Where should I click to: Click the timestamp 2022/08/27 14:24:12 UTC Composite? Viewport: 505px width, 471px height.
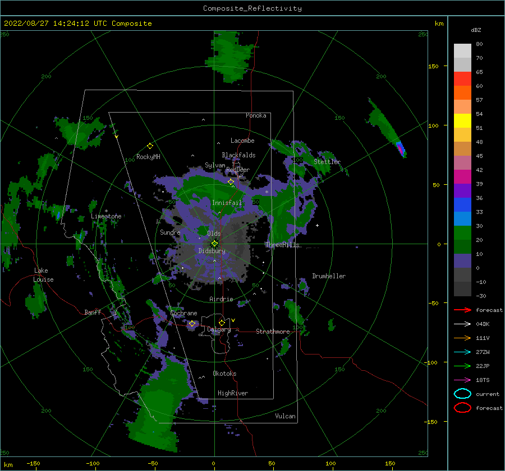(x=77, y=24)
